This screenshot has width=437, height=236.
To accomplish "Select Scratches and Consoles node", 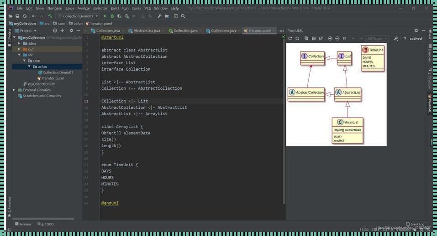I will pos(39,96).
